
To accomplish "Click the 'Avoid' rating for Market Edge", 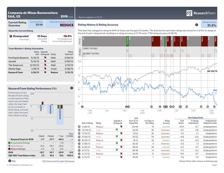I will [54, 69].
